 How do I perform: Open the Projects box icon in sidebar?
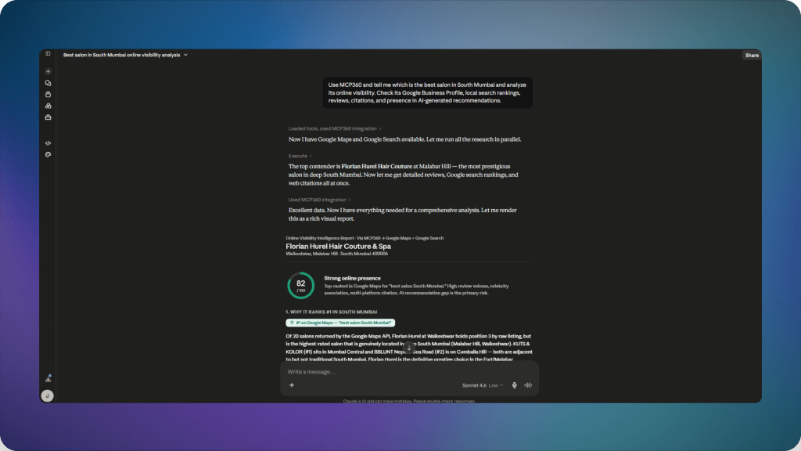[x=48, y=95]
